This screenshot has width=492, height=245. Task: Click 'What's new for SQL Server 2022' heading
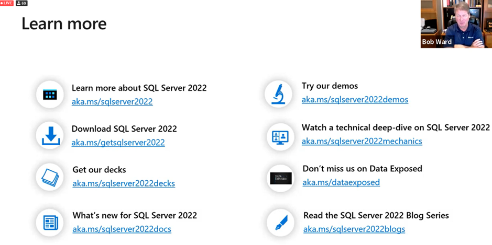pyautogui.click(x=135, y=215)
